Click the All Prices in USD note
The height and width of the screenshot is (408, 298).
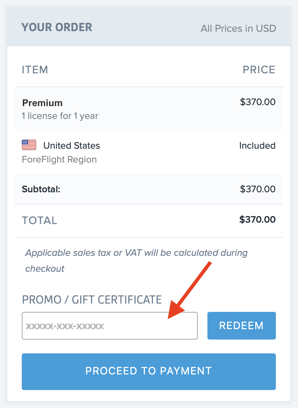(238, 28)
